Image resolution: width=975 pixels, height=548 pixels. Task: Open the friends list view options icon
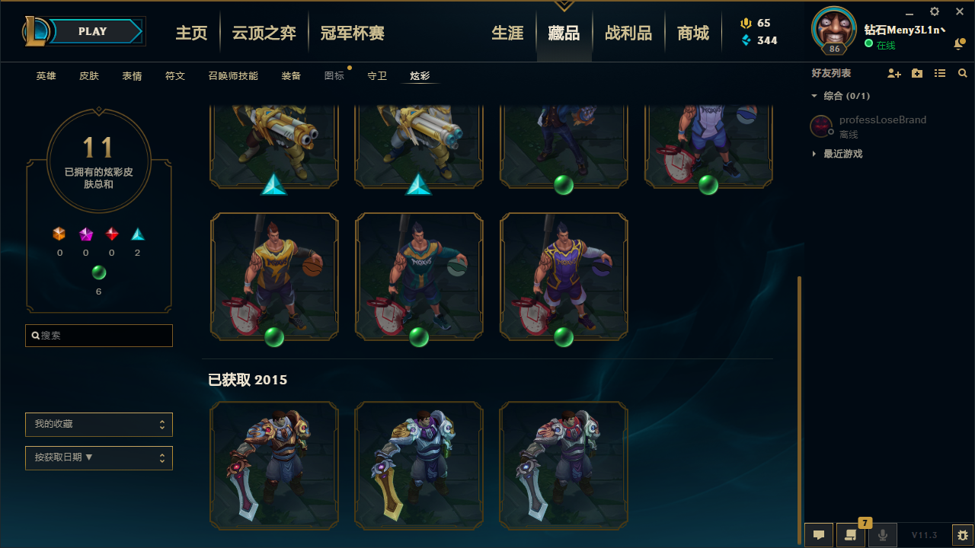click(x=940, y=74)
